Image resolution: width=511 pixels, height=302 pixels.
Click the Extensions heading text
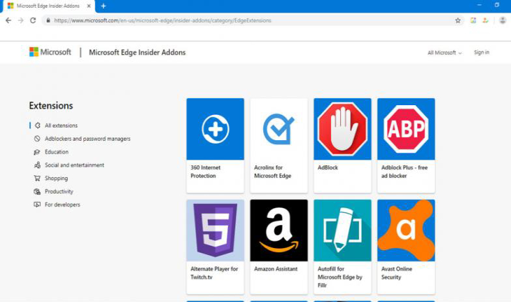pos(51,106)
